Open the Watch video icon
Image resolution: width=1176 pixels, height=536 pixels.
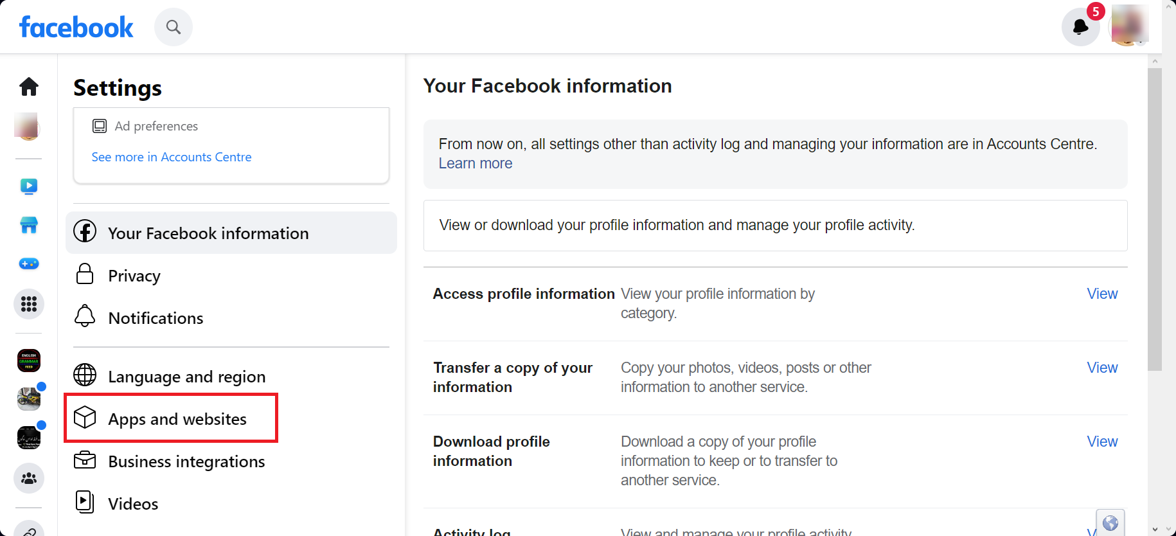tap(29, 186)
